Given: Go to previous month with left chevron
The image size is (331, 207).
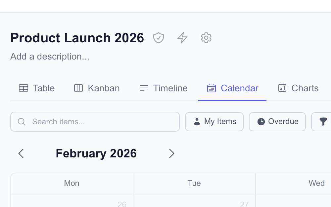Looking at the screenshot, I should pos(21,153).
